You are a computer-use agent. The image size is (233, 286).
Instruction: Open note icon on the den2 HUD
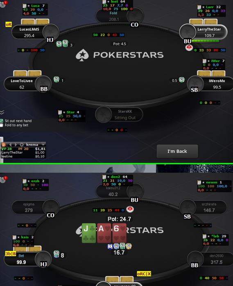104,177
